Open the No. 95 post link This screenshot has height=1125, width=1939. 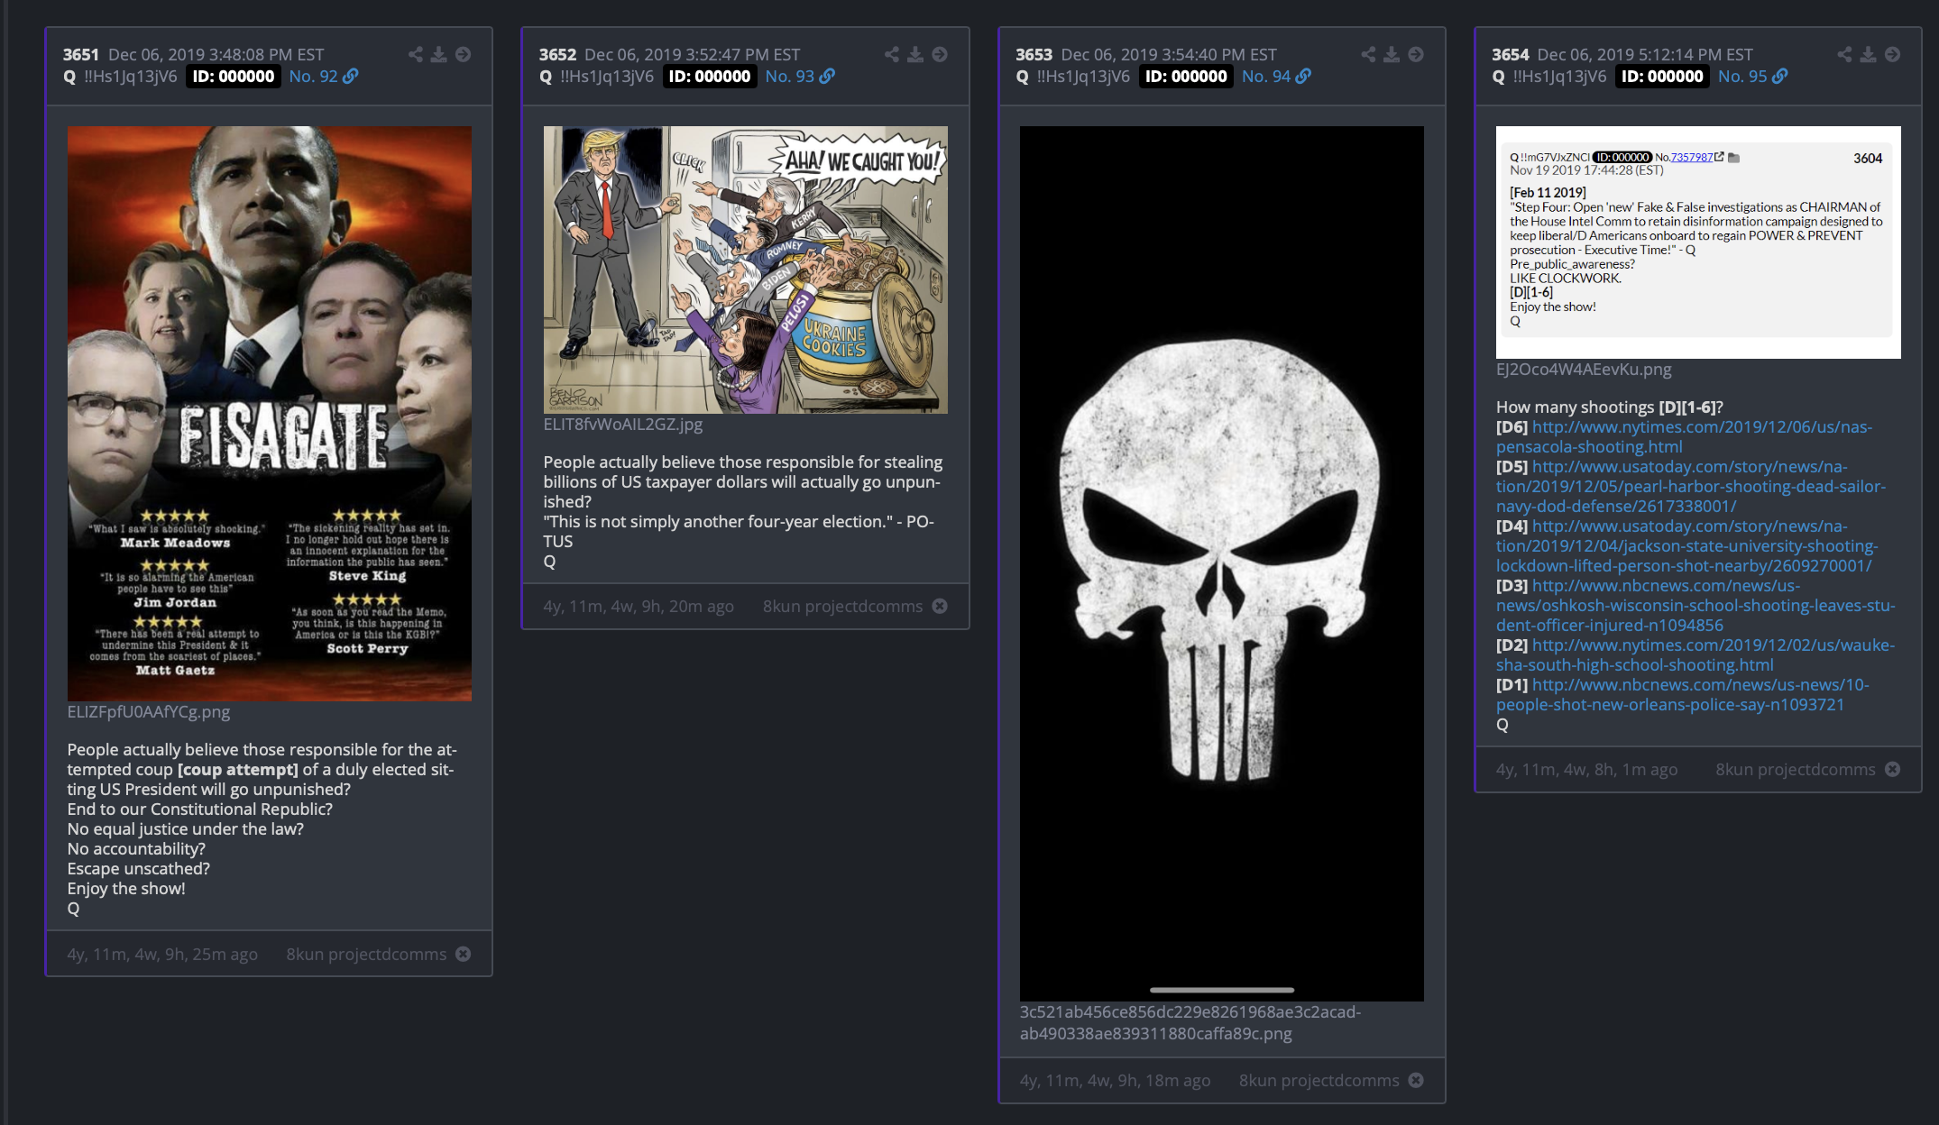[1752, 77]
